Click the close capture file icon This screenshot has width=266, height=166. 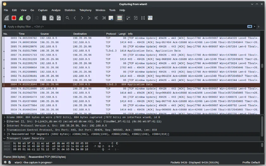coord(52,18)
